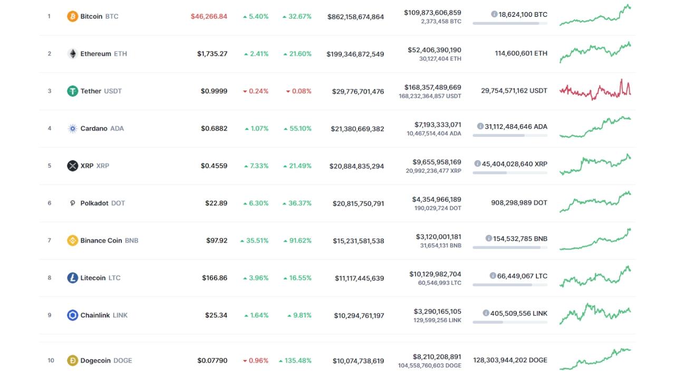
Task: Open Ethereum 7-day sparkline chart
Action: tap(595, 52)
